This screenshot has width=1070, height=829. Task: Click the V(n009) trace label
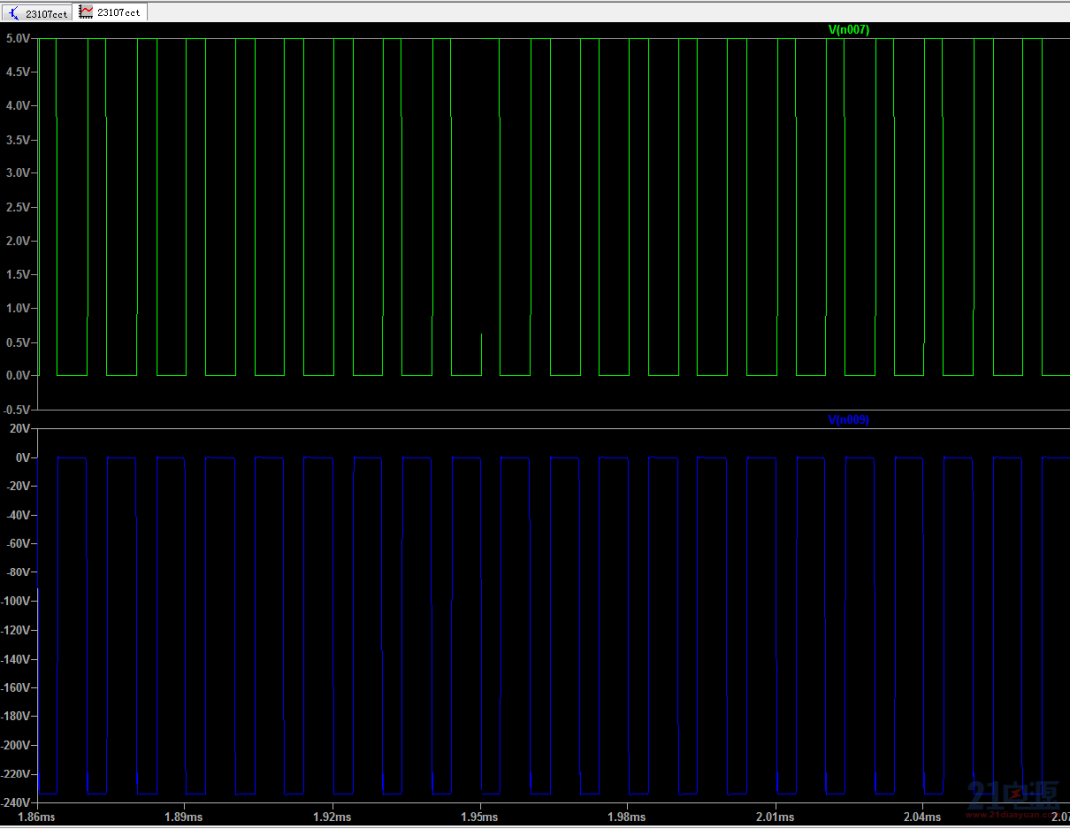(849, 420)
